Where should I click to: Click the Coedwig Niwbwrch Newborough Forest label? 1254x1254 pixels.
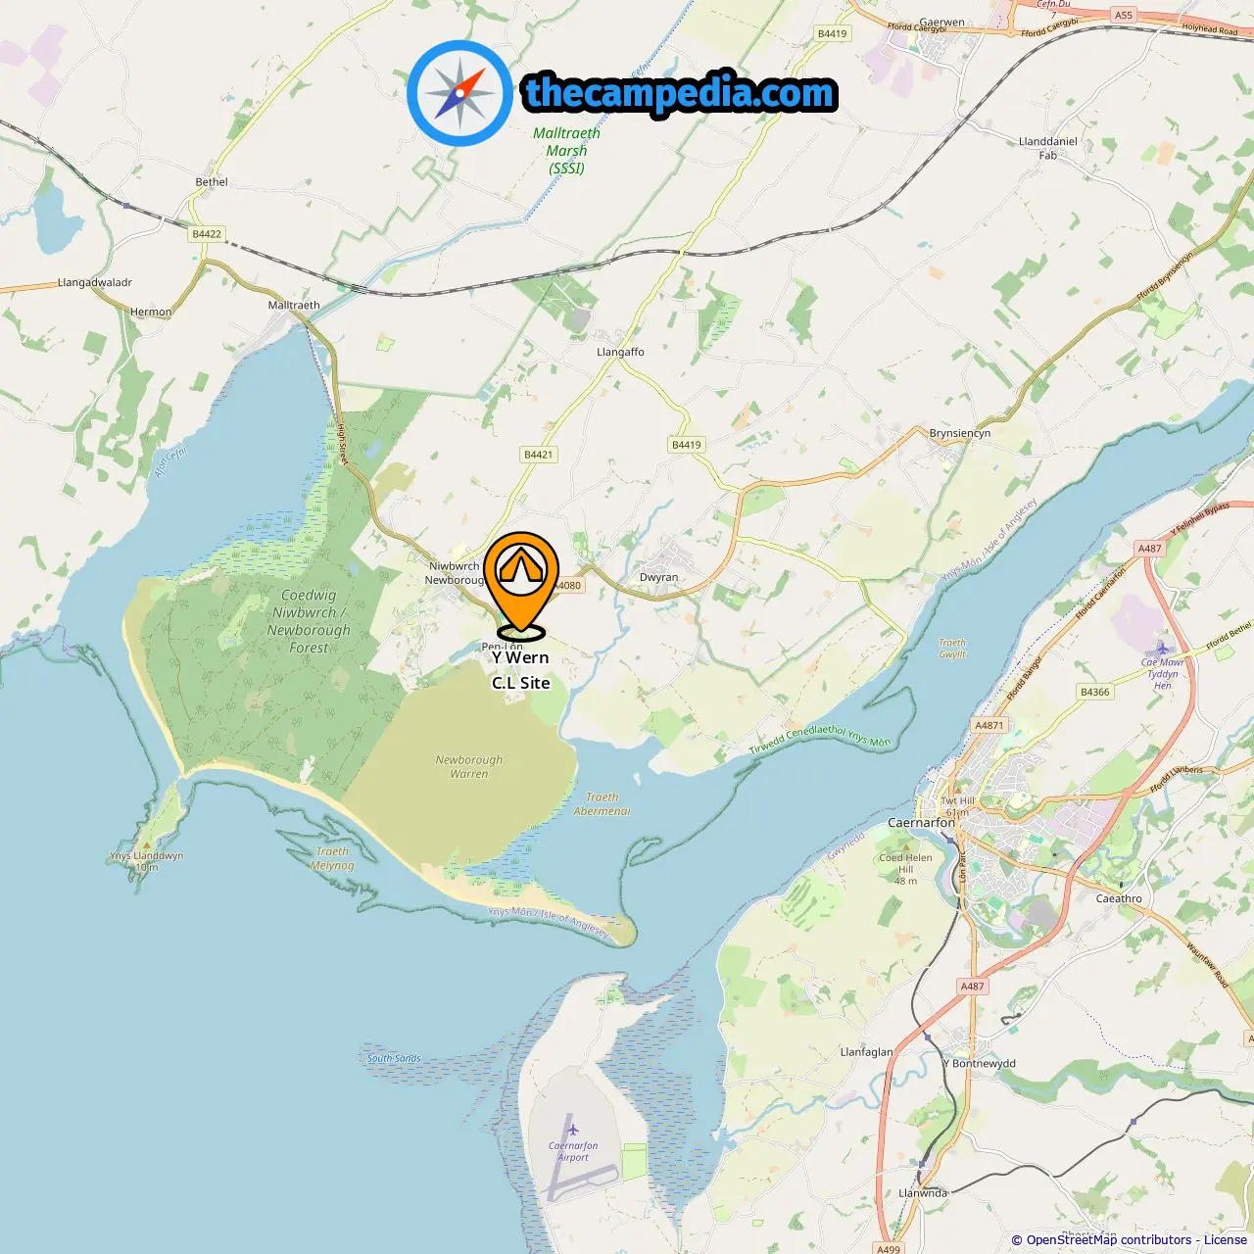(x=309, y=621)
